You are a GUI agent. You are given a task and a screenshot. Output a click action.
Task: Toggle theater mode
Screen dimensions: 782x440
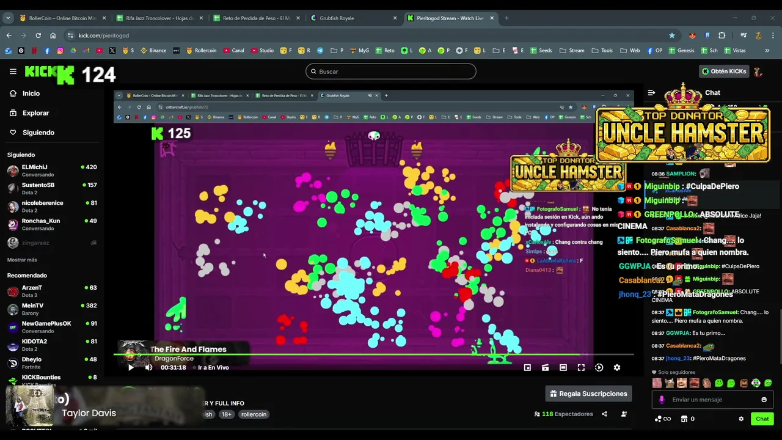click(x=563, y=367)
